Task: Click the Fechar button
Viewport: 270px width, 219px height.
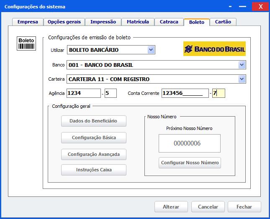Action: click(244, 206)
